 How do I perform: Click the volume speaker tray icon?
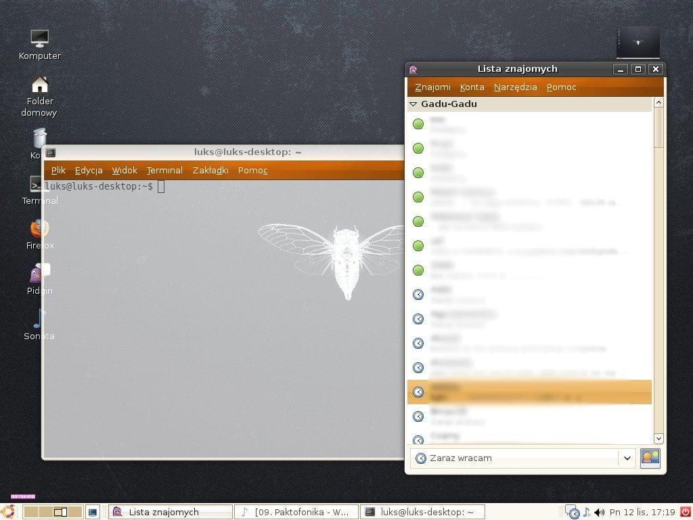click(x=599, y=513)
